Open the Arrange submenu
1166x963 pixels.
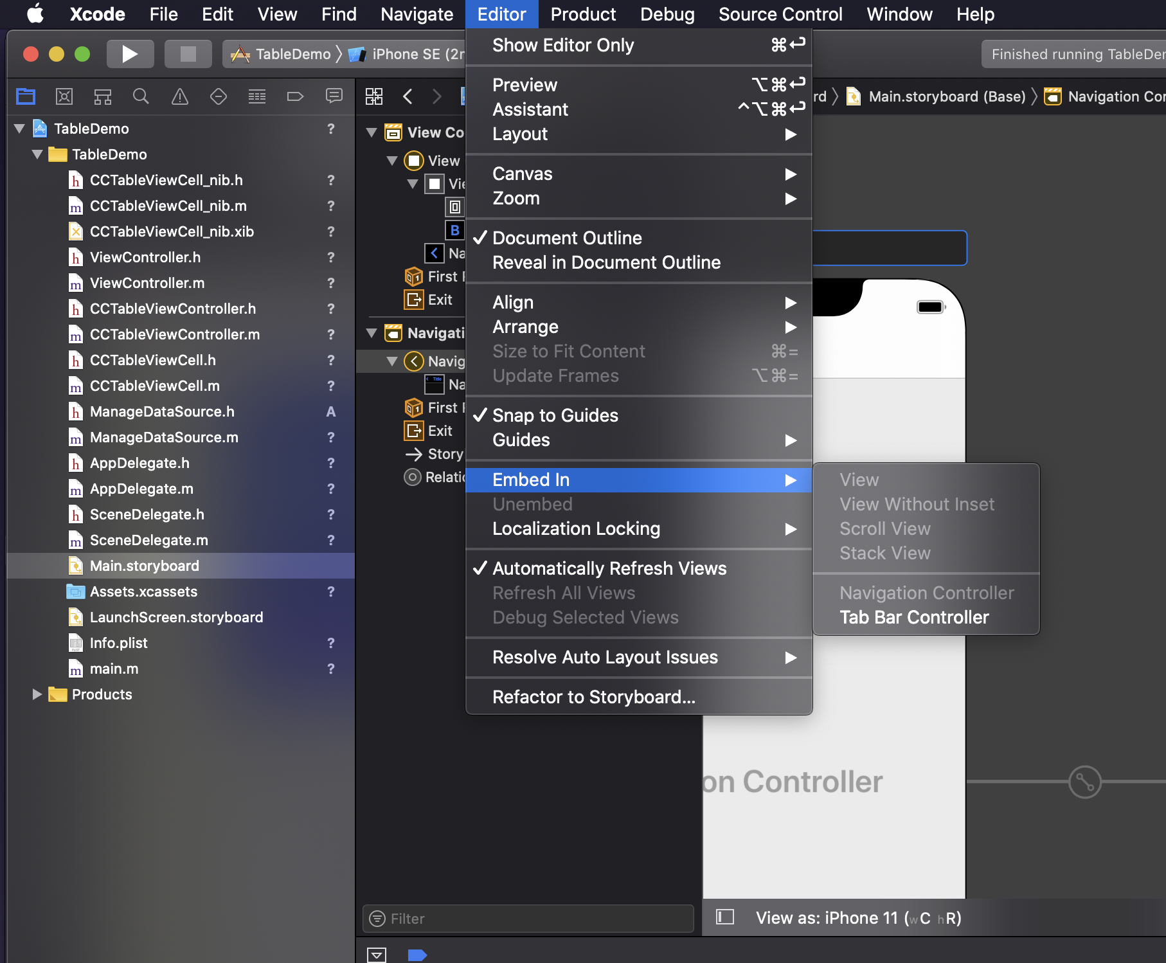click(638, 327)
